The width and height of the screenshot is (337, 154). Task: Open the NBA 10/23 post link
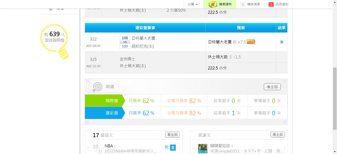pyautogui.click(x=131, y=149)
